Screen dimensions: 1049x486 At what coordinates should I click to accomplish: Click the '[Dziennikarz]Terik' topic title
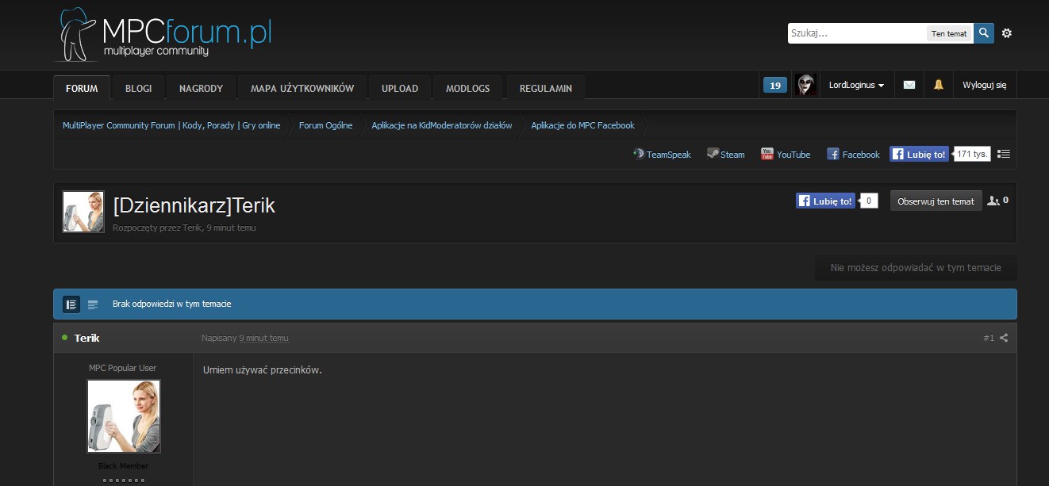194,205
